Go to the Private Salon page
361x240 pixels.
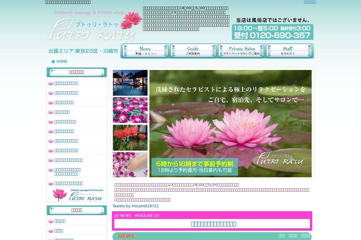(x=241, y=51)
